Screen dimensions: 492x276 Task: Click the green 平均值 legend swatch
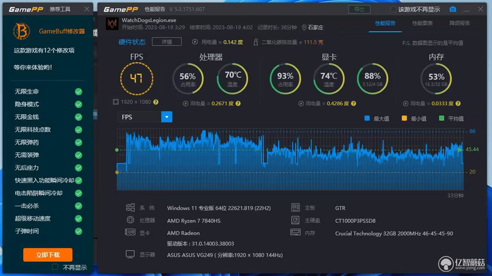coord(442,118)
